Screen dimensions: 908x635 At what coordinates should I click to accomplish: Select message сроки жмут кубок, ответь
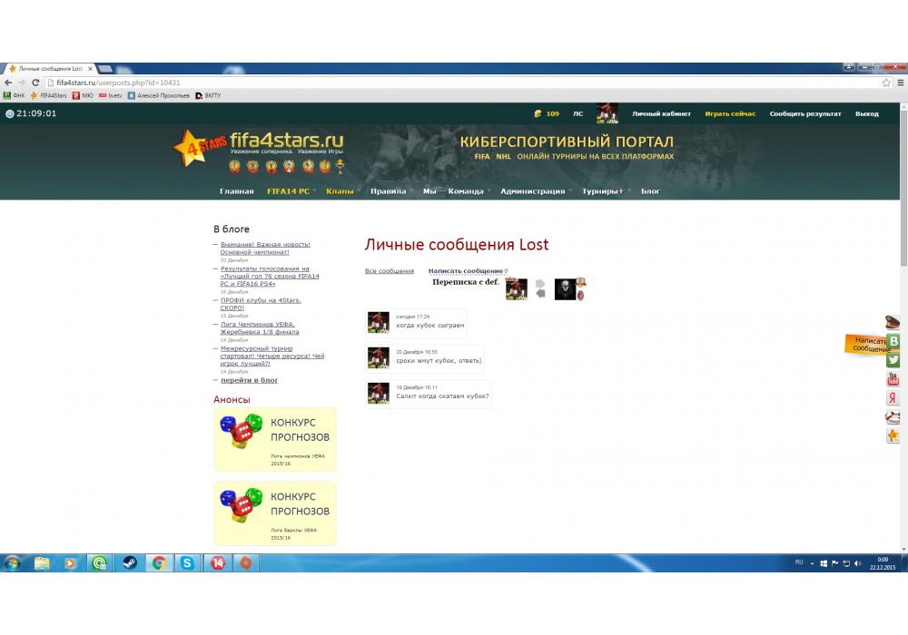439,361
